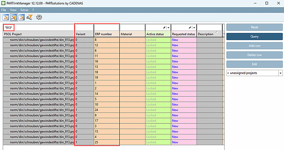
Task: Sort by the Description column header
Action: tap(209, 34)
